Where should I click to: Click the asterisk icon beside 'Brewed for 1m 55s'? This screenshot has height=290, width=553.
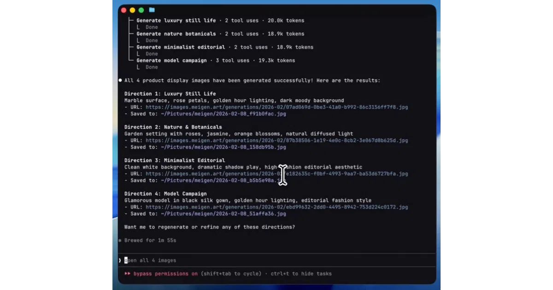point(120,241)
